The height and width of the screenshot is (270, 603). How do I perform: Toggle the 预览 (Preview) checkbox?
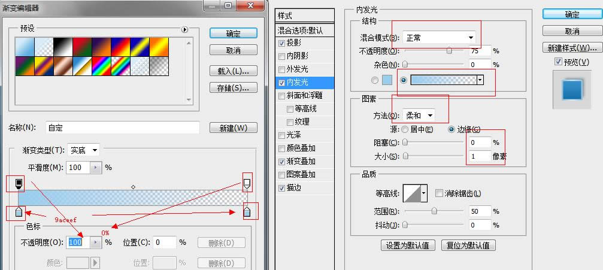559,62
